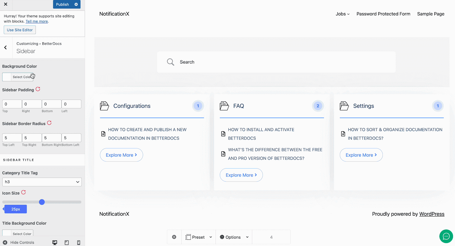This screenshot has width=455, height=246.
Task: Reset Icon Size value
Action: [24, 192]
